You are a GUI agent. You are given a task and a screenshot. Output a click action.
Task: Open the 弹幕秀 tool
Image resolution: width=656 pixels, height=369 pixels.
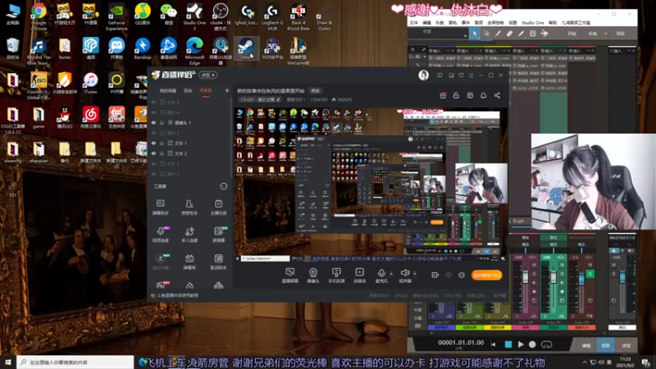point(189,262)
